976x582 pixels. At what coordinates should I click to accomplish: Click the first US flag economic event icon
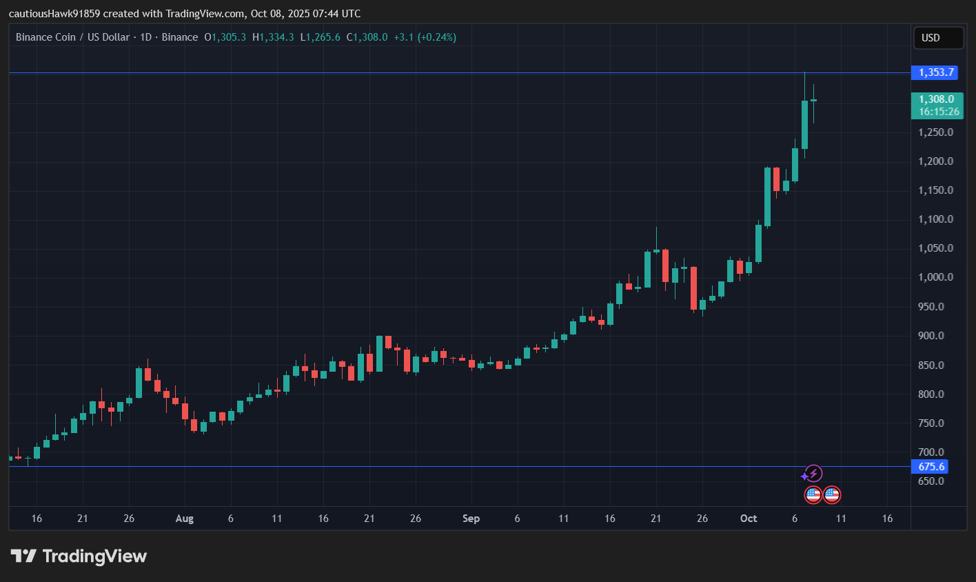coord(813,494)
